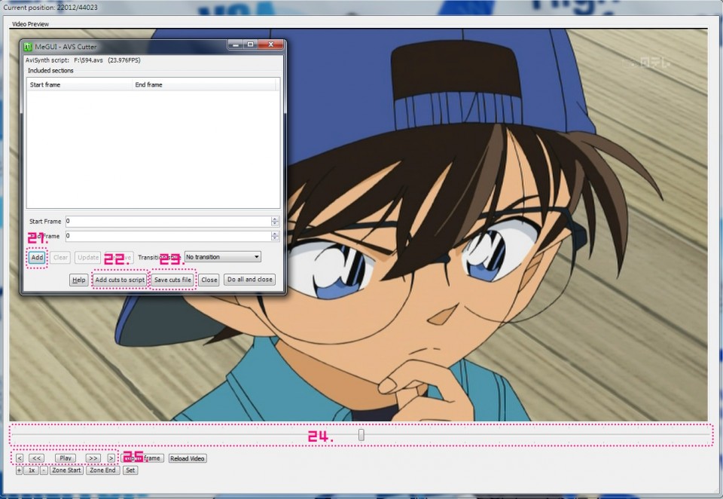Viewport: 723px width, 499px height.
Task: Click the '>>' fast forward button
Action: (93, 458)
